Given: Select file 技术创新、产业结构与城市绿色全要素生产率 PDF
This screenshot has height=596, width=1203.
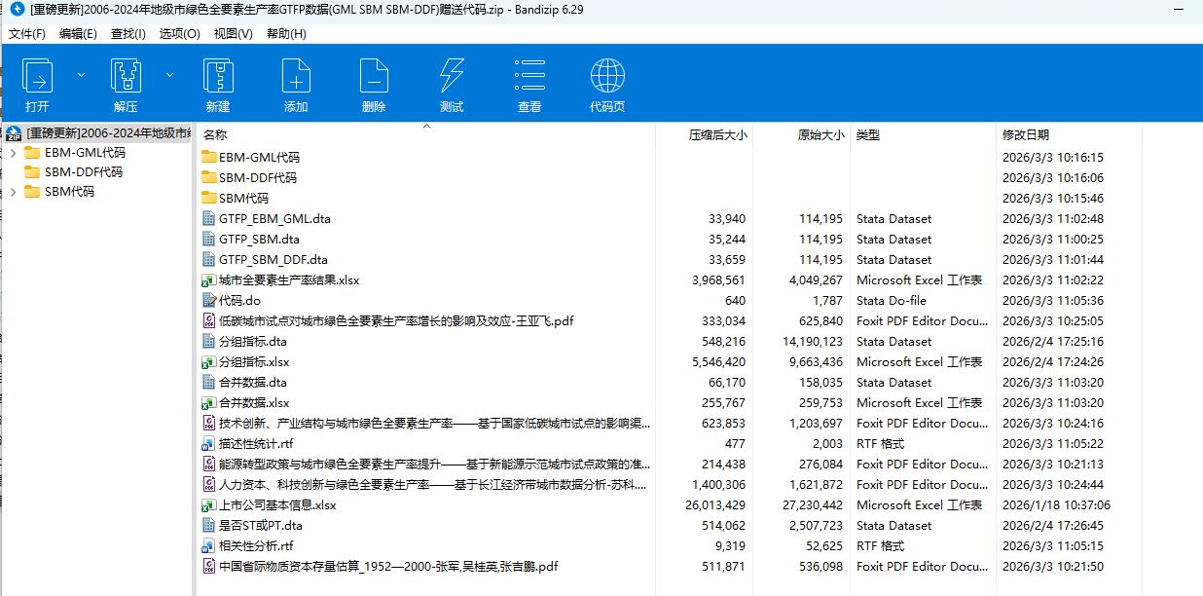Looking at the screenshot, I should [x=434, y=423].
